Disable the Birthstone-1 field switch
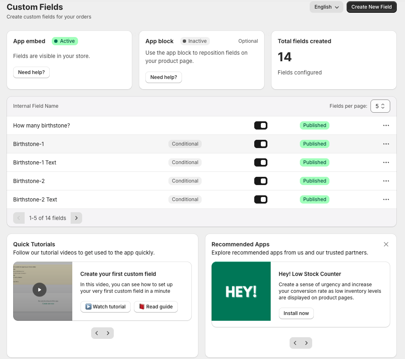Screen dimensions: 405x359 tap(260, 144)
